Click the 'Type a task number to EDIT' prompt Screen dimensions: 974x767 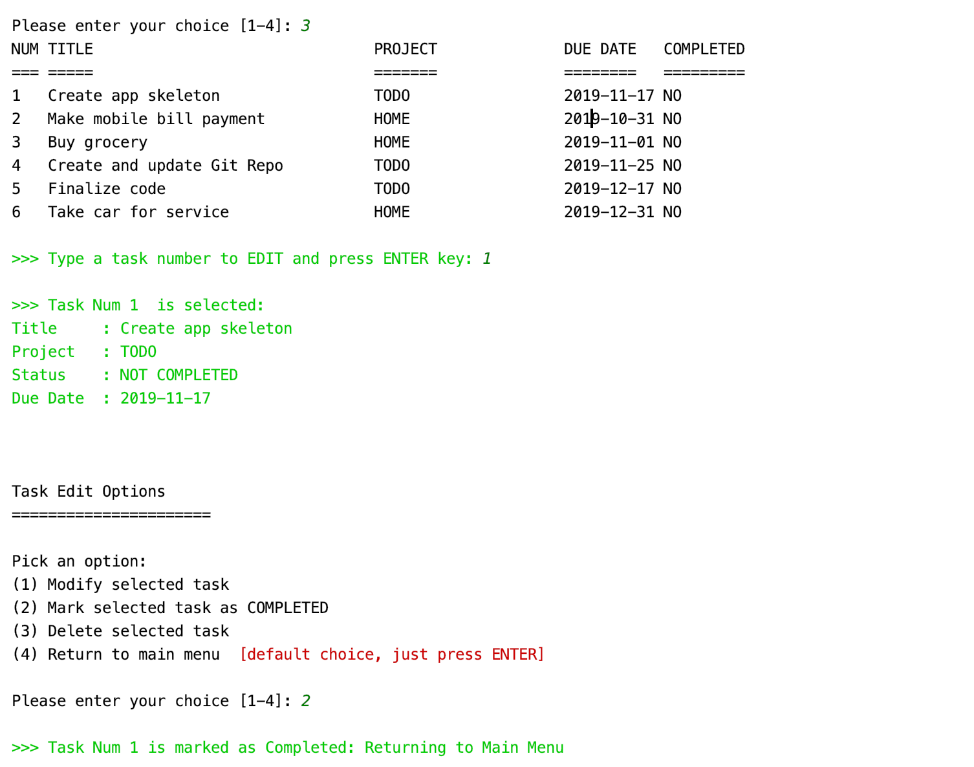pyautogui.click(x=252, y=259)
